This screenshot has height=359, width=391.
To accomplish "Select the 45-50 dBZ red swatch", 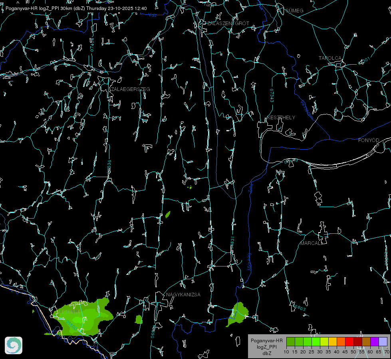I will 349,341.
